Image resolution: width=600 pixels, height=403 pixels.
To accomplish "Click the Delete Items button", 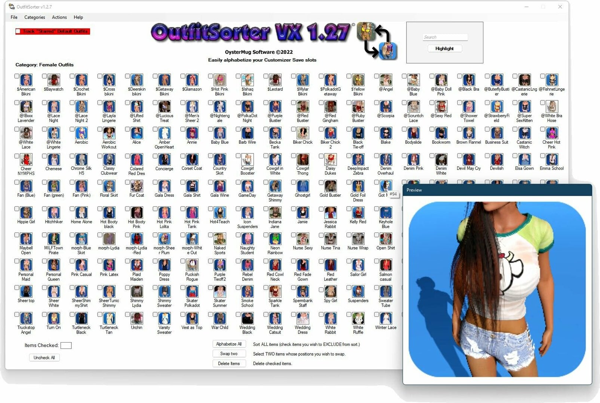I will [x=229, y=363].
